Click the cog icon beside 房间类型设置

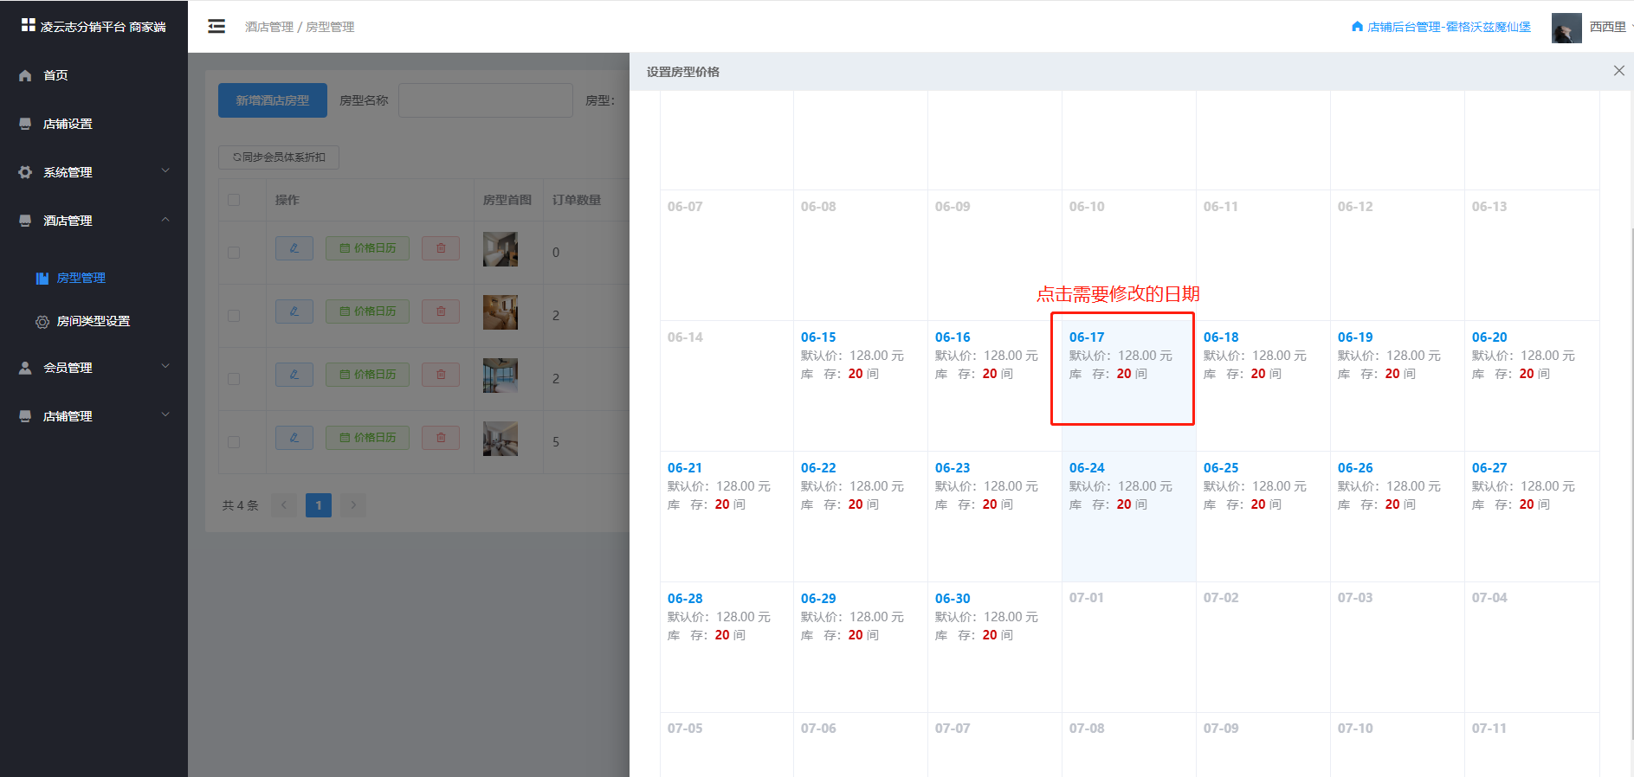pos(42,321)
